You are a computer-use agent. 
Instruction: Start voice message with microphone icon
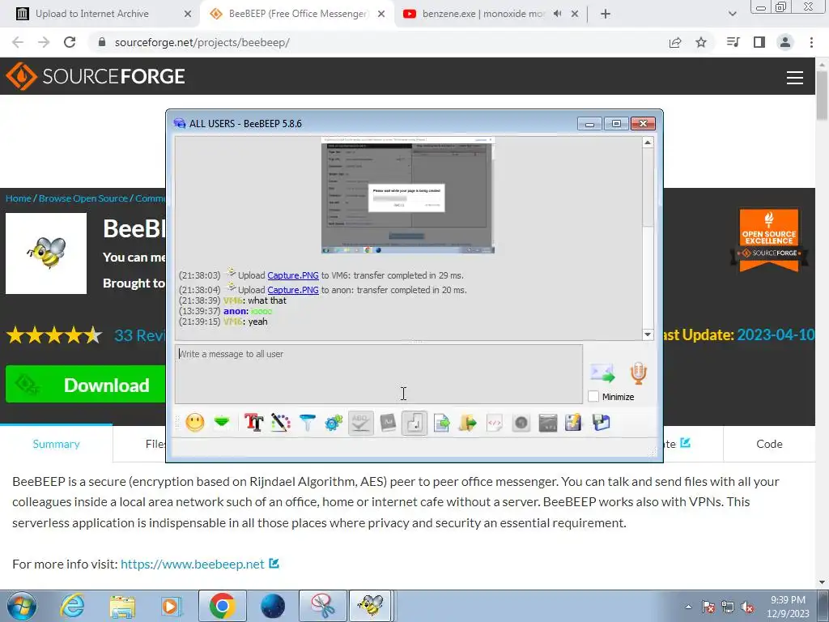pyautogui.click(x=638, y=373)
